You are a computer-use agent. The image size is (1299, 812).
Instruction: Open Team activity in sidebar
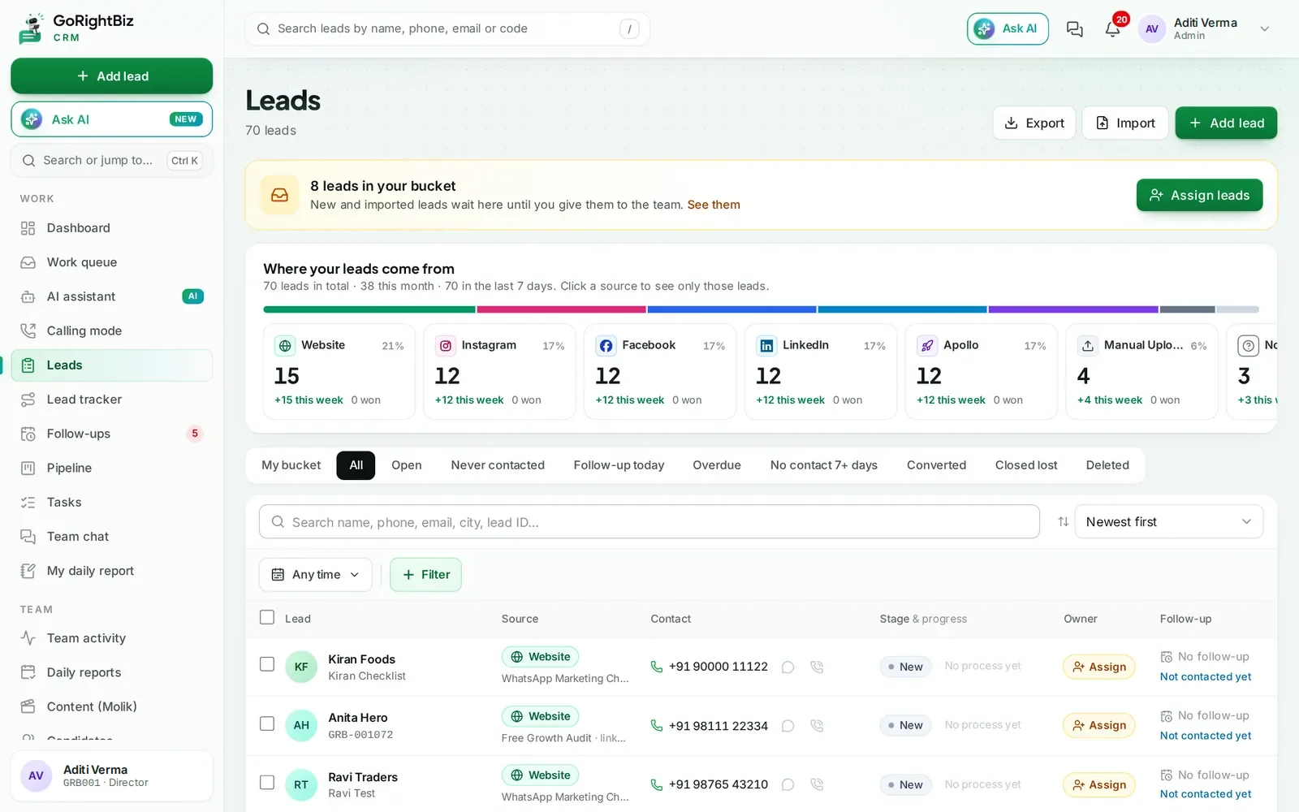point(112,638)
